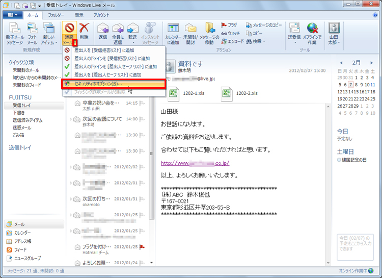This screenshot has width=382, height=278.
Task: Watch (ウォッチ) this conversation
Action: pyautogui.click(x=230, y=33)
